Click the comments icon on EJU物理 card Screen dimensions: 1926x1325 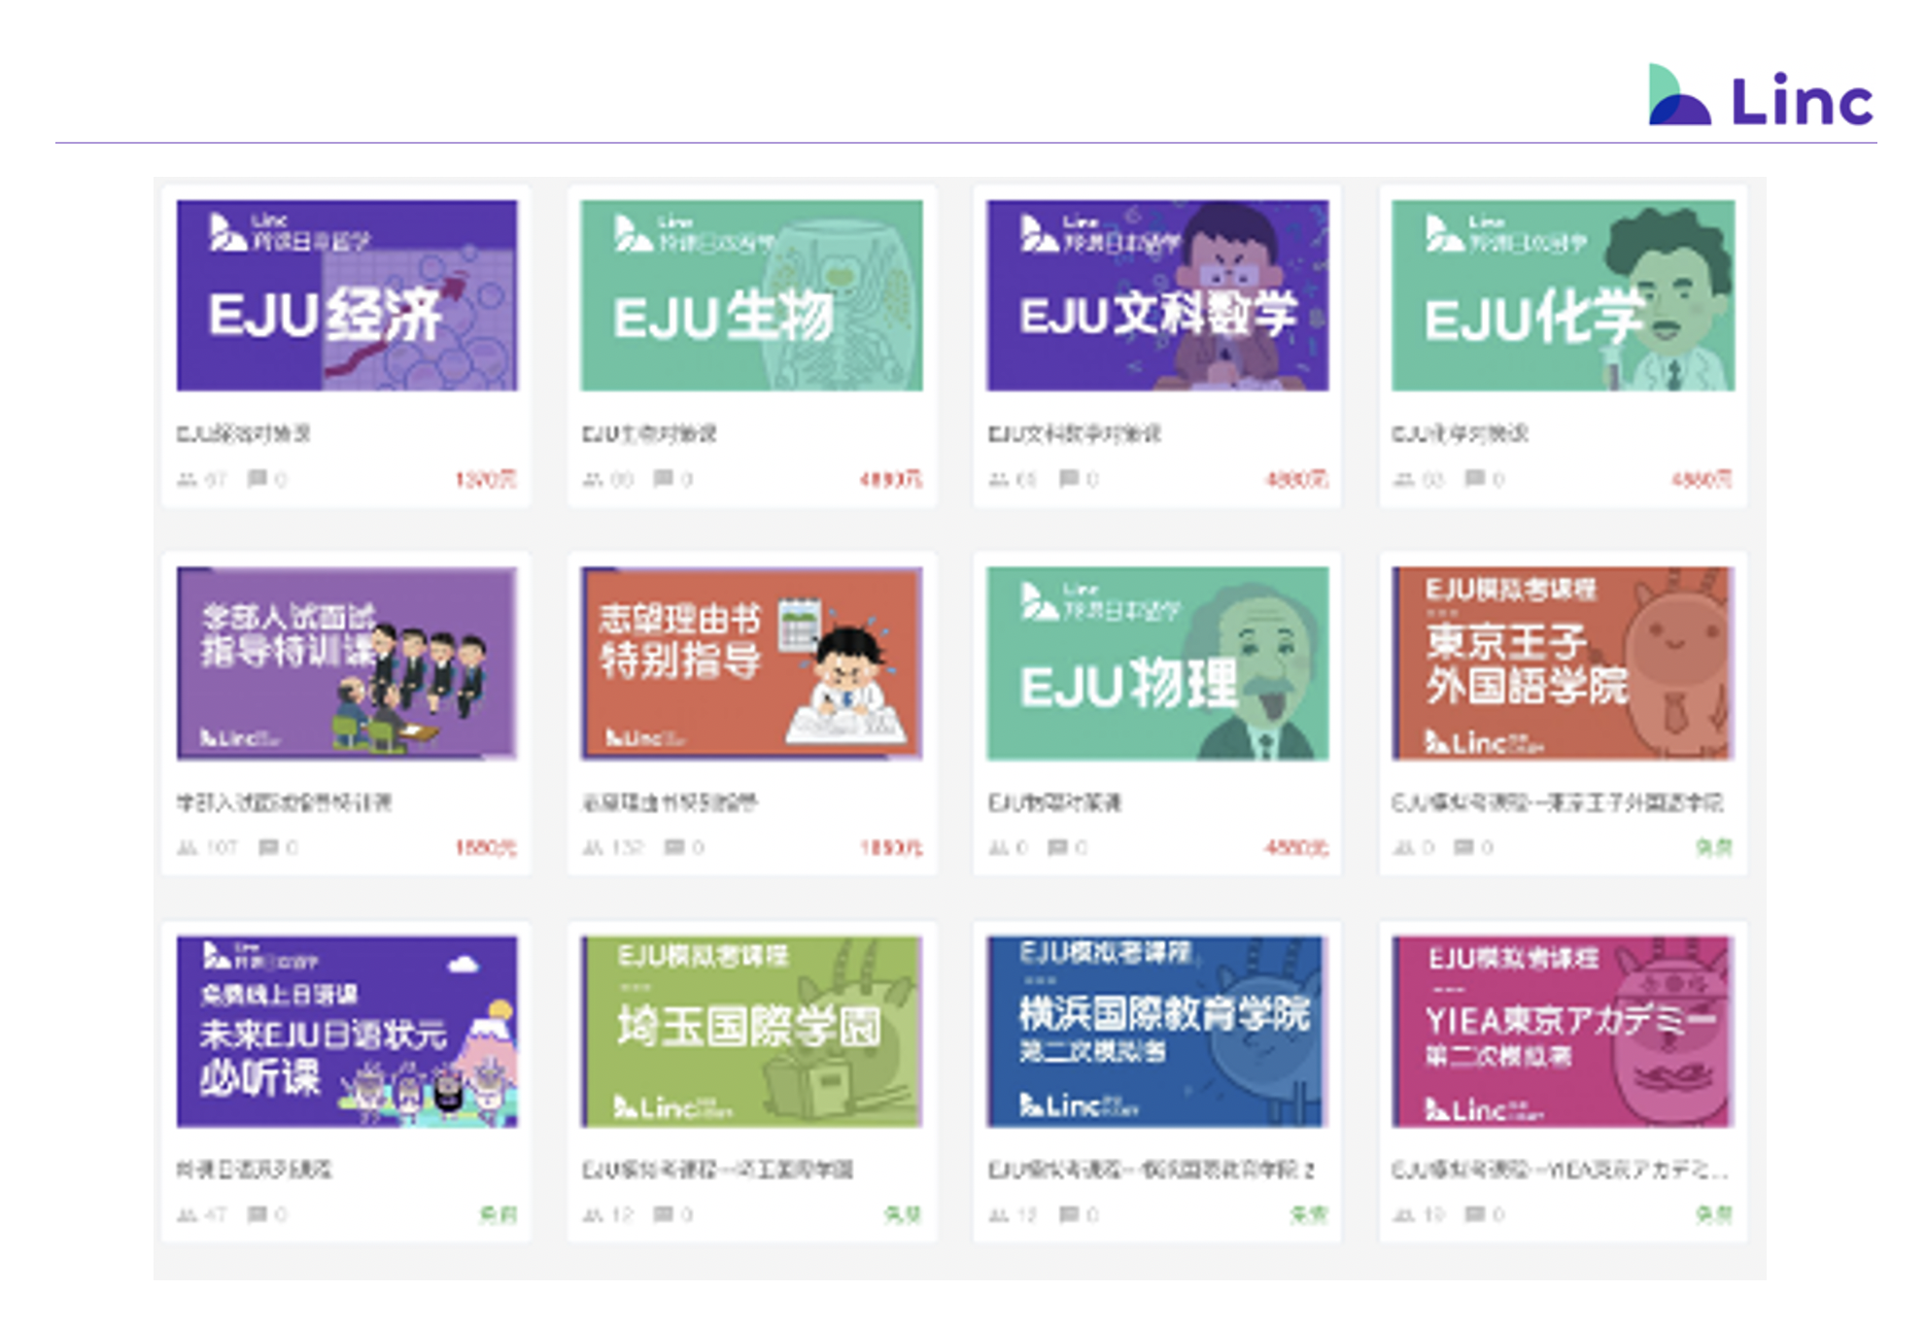click(x=1057, y=847)
